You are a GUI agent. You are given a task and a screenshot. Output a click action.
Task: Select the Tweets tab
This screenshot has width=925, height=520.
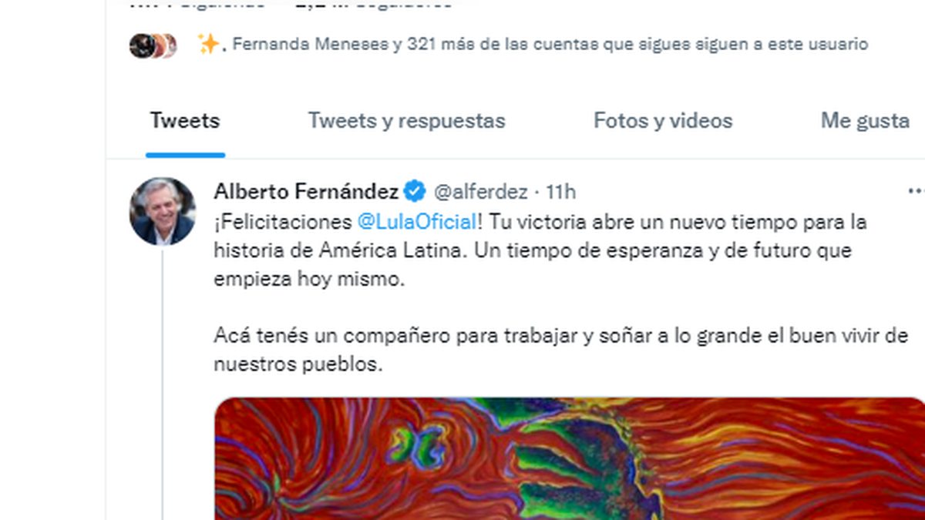[x=185, y=121]
